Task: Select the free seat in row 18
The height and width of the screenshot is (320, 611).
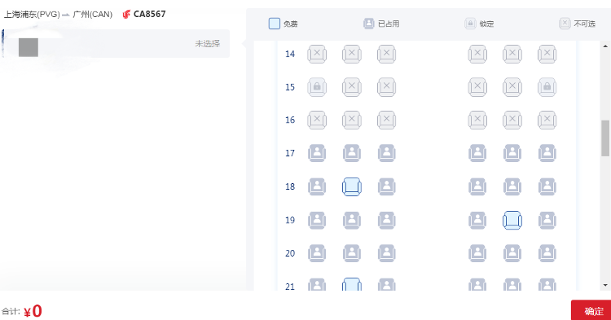Action: pyautogui.click(x=351, y=186)
